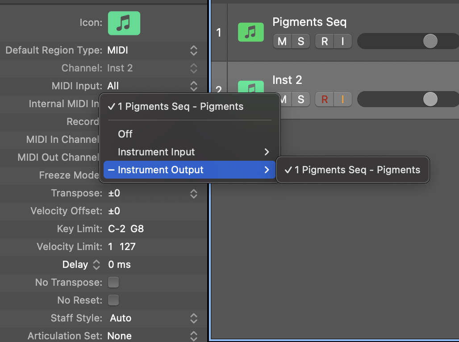The height and width of the screenshot is (342, 459).
Task: Solo the Pigments Seq track
Action: coord(300,41)
